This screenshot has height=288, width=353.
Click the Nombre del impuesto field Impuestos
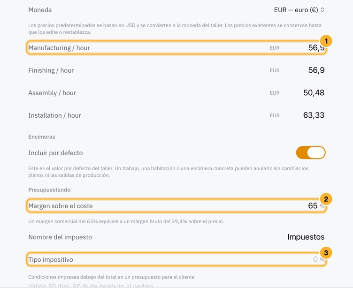(x=306, y=237)
